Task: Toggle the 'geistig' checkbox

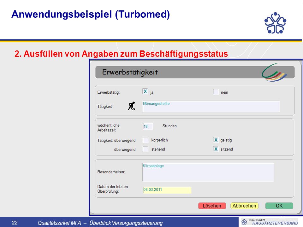Action: [216, 140]
